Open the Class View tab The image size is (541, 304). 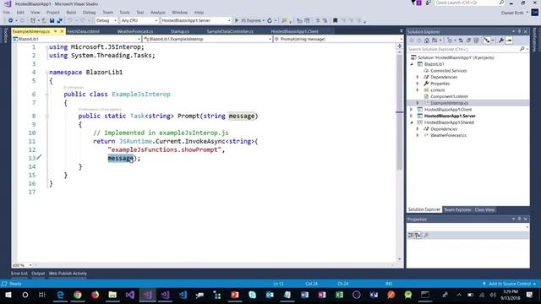click(484, 210)
